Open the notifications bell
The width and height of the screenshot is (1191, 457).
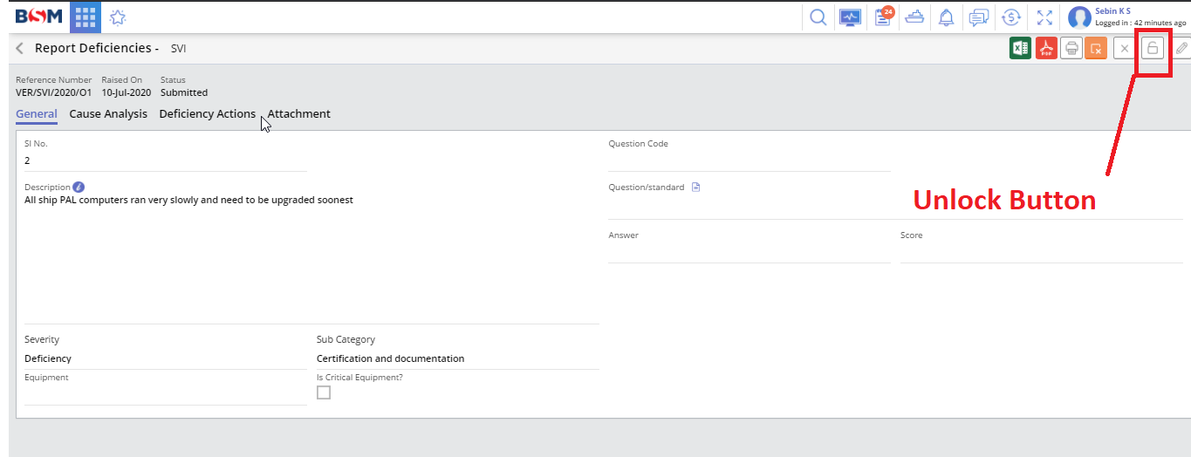tap(946, 17)
